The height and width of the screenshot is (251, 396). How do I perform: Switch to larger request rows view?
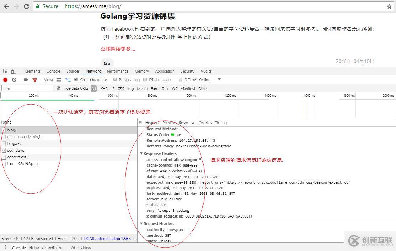(58, 79)
